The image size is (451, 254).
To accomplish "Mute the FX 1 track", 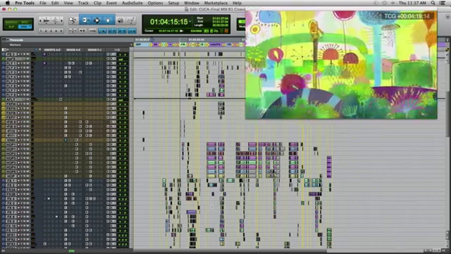I will click(x=28, y=181).
